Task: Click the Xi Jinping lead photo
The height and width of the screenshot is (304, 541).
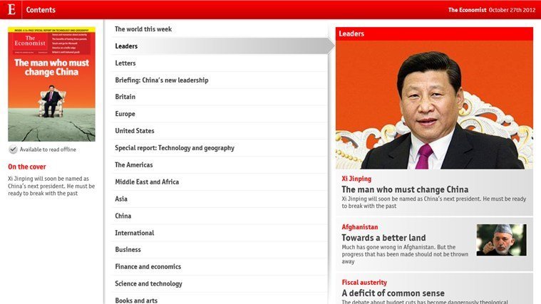Action: pyautogui.click(x=434, y=105)
